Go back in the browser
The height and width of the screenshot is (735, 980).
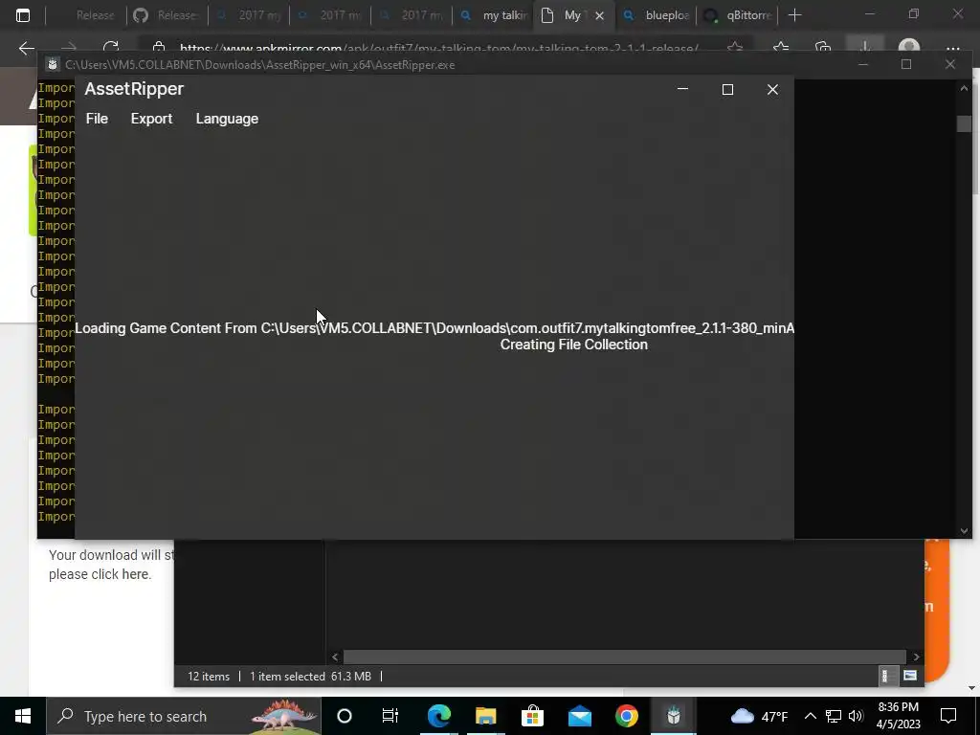coord(26,48)
